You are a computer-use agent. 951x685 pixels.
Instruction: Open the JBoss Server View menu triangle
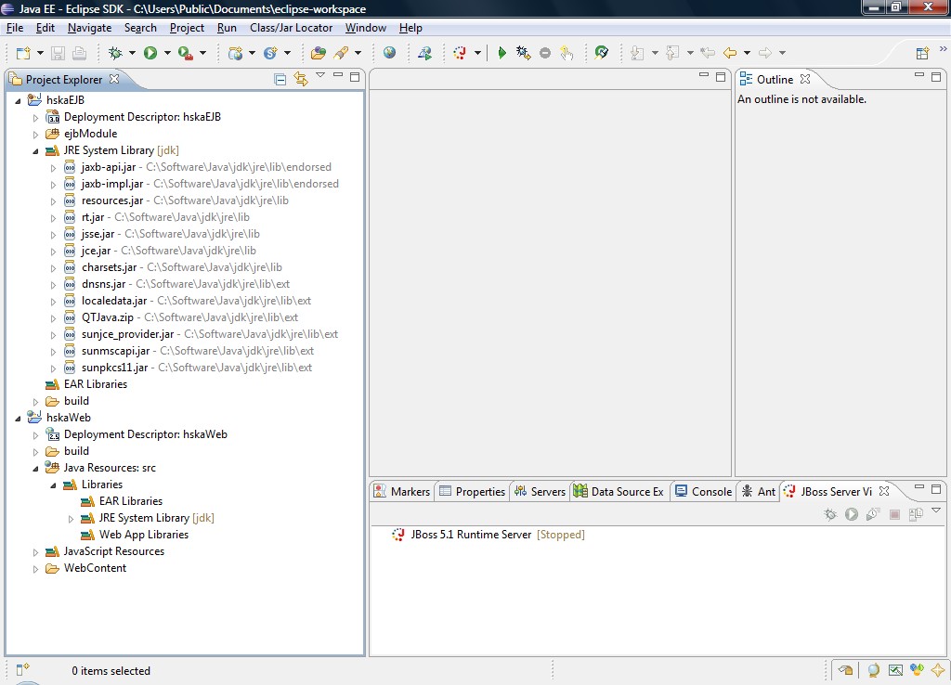pos(936,511)
